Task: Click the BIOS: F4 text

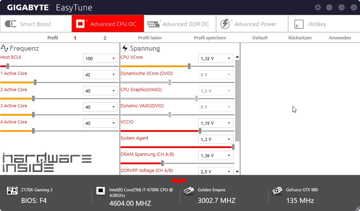Action: [x=34, y=201]
